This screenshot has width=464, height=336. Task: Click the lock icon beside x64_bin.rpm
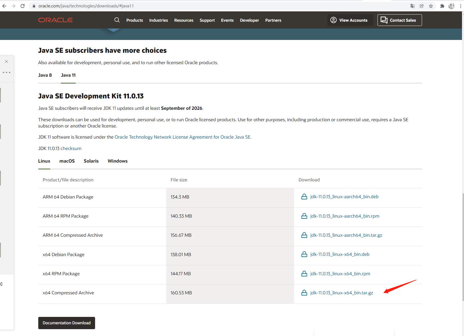click(x=304, y=274)
